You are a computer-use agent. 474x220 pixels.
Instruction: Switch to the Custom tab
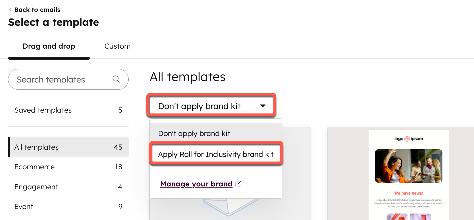pos(117,46)
